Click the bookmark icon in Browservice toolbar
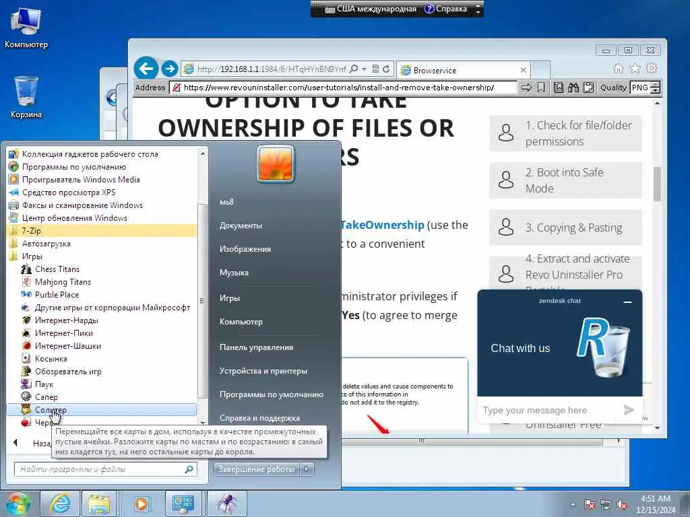Image resolution: width=690 pixels, height=517 pixels. [541, 88]
